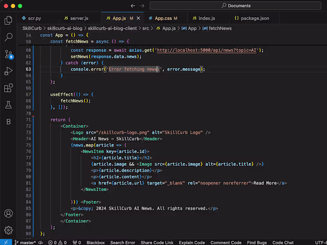Go back using the title bar arrow
Screen dimensions: 327x245
pyautogui.click(x=133, y=6)
